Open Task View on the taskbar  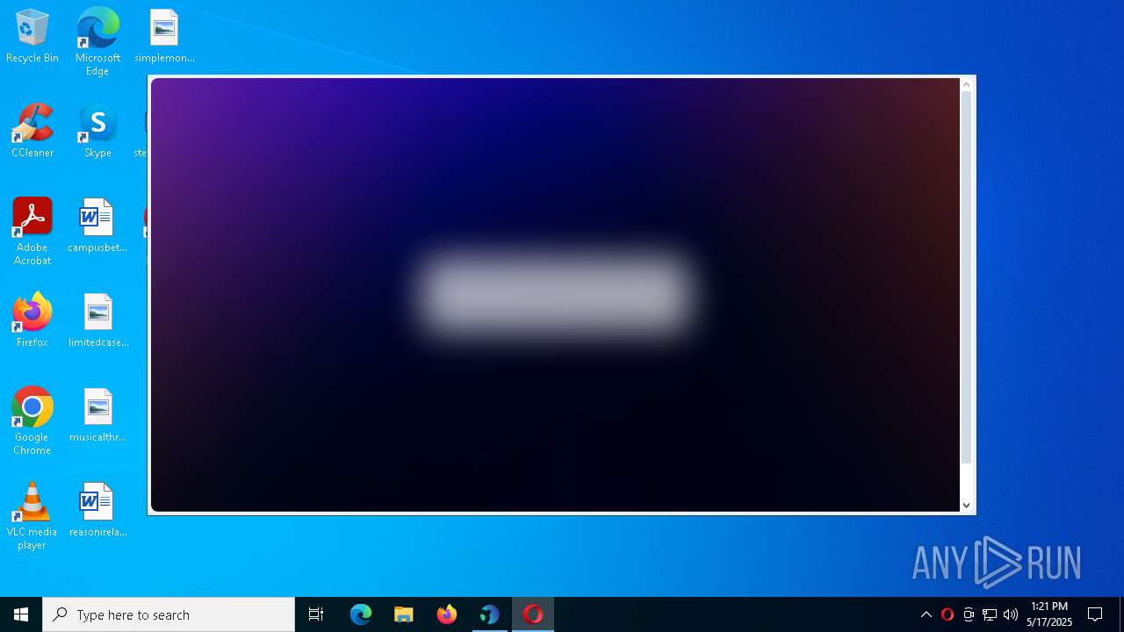316,614
